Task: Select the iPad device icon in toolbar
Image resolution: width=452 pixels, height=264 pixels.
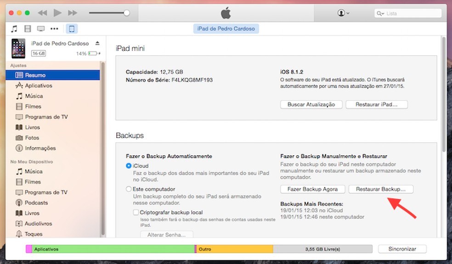Action: tap(72, 28)
